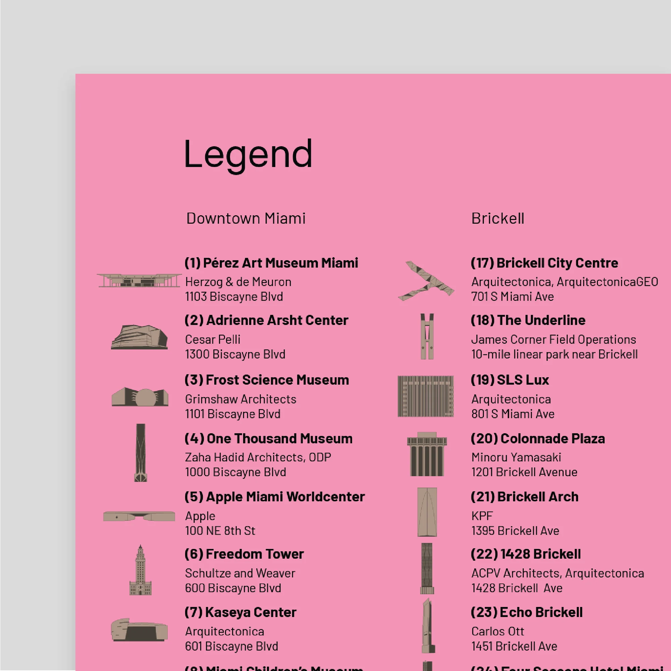Screen dimensions: 671x671
Task: Select the Herzog & de Meuron architect name
Action: tap(238, 282)
